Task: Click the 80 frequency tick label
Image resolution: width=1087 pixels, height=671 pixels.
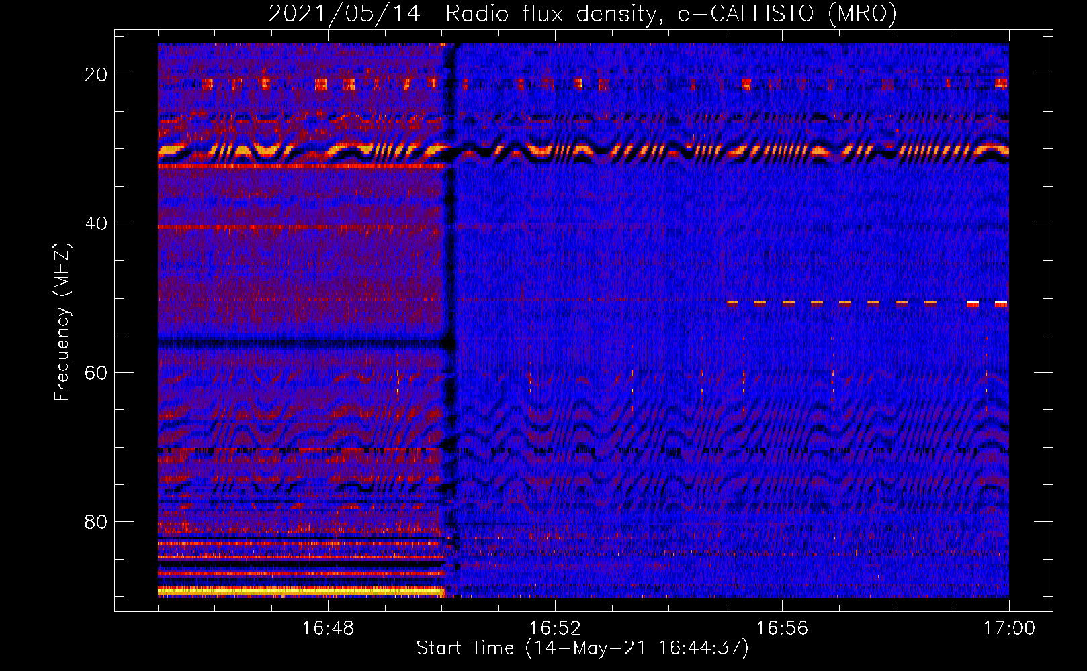Action: point(96,522)
